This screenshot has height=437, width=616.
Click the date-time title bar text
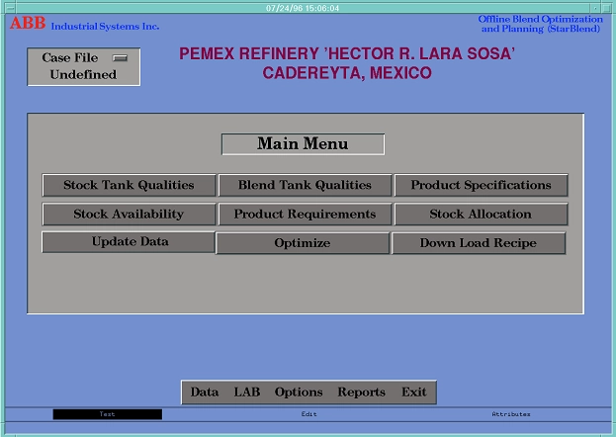tap(303, 8)
